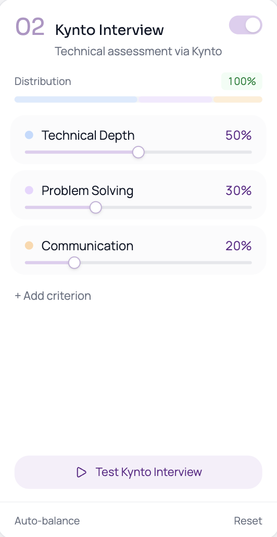Add a new criterion
This screenshot has height=537, width=277.
tap(53, 296)
